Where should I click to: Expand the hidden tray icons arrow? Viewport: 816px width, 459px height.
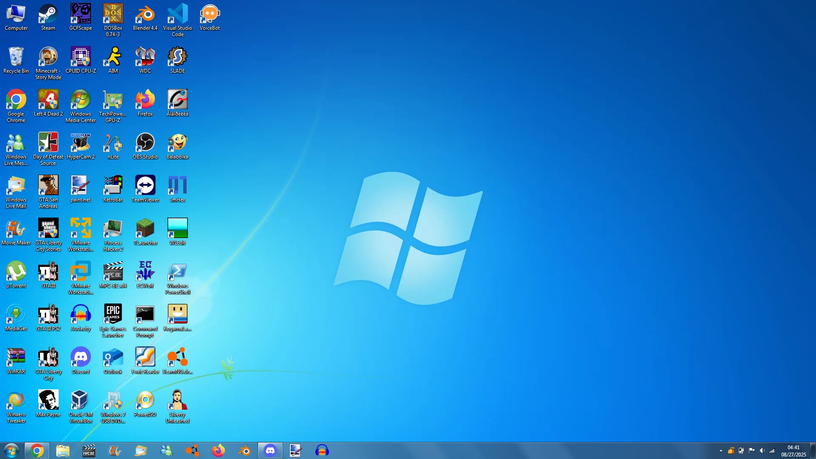tap(721, 450)
